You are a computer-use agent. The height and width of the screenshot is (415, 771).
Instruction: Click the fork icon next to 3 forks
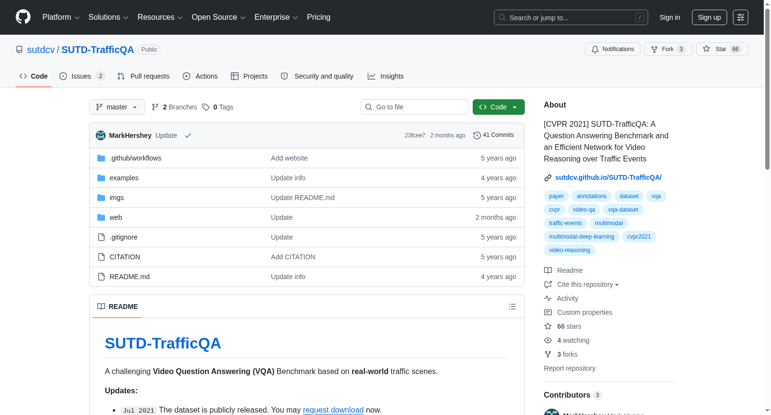[x=548, y=354]
